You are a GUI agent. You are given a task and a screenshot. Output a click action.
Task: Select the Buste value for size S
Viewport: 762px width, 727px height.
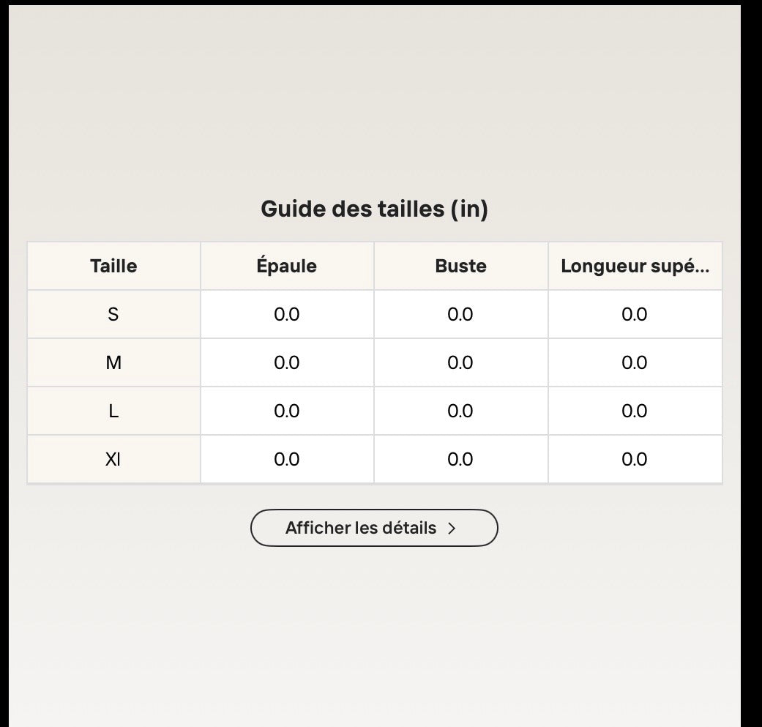pyautogui.click(x=460, y=314)
